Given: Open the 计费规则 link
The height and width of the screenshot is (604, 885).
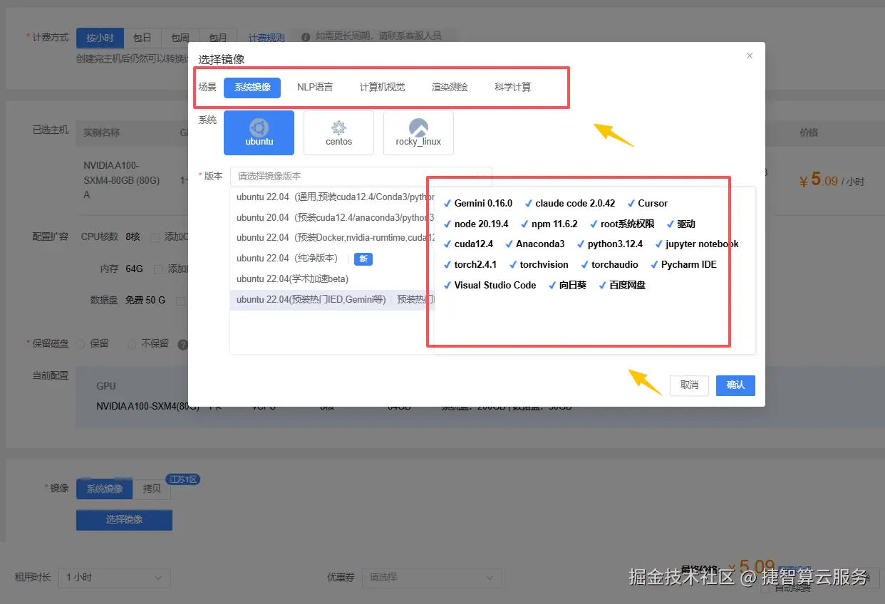Looking at the screenshot, I should coord(266,38).
